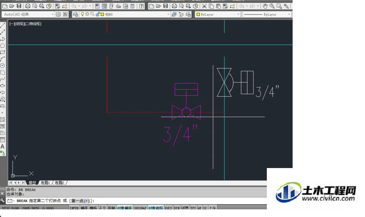
Task: Click the Cut scissors icon
Action: 204,6
